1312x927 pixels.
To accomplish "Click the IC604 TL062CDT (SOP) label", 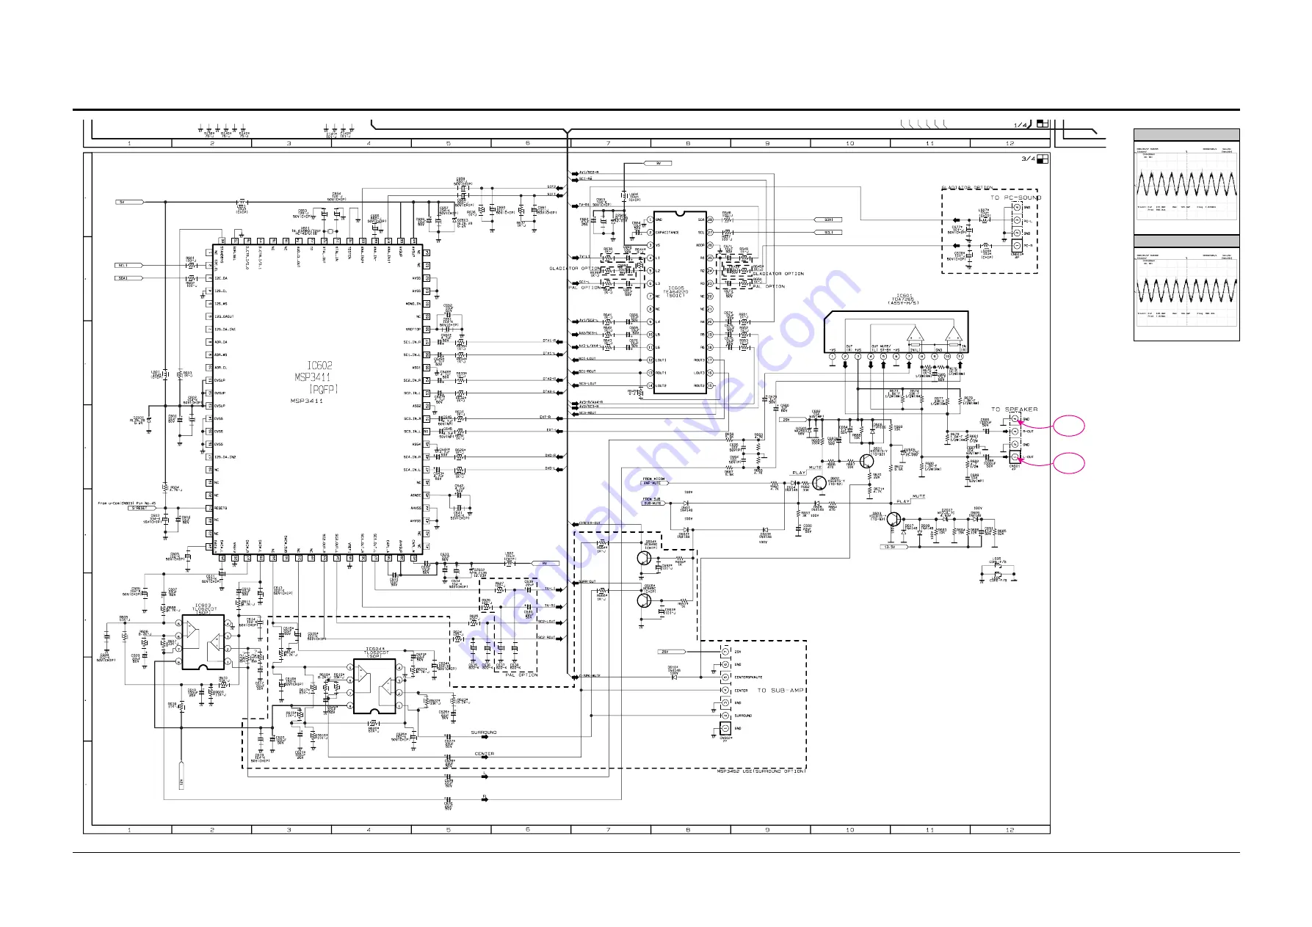I will (x=375, y=652).
